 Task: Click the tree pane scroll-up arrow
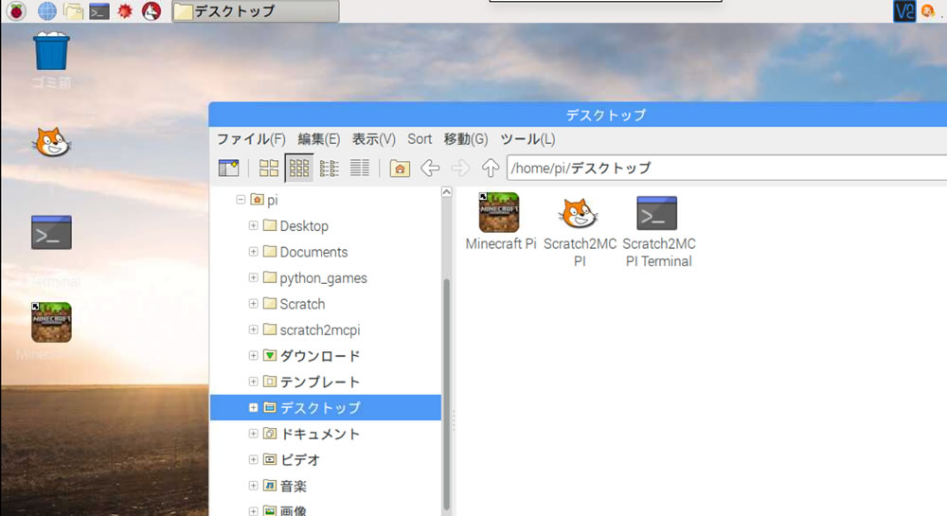click(446, 192)
